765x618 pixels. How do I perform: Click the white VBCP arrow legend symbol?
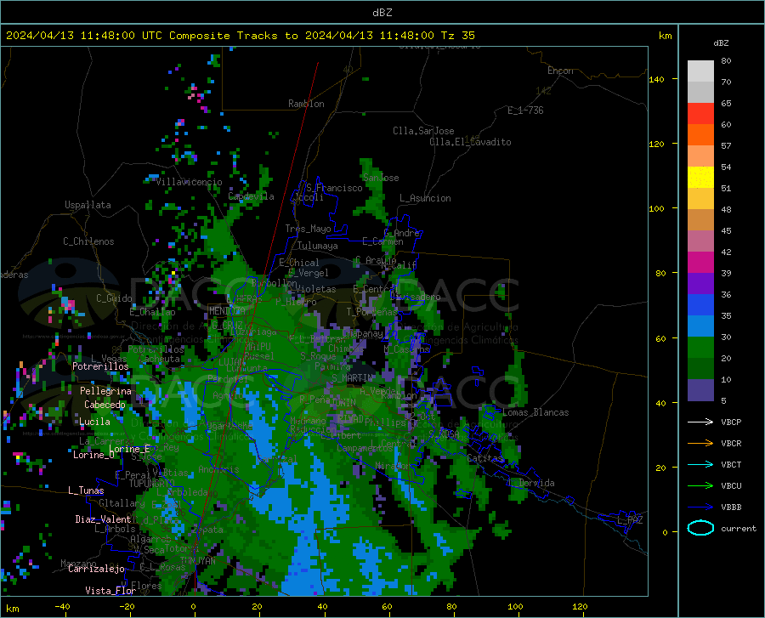point(700,422)
